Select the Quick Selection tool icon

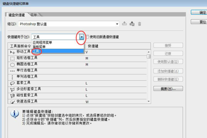[x=12, y=102]
